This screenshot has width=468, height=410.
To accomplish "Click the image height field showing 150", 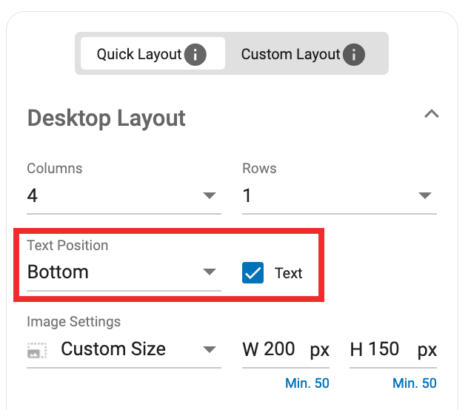I will 384,349.
